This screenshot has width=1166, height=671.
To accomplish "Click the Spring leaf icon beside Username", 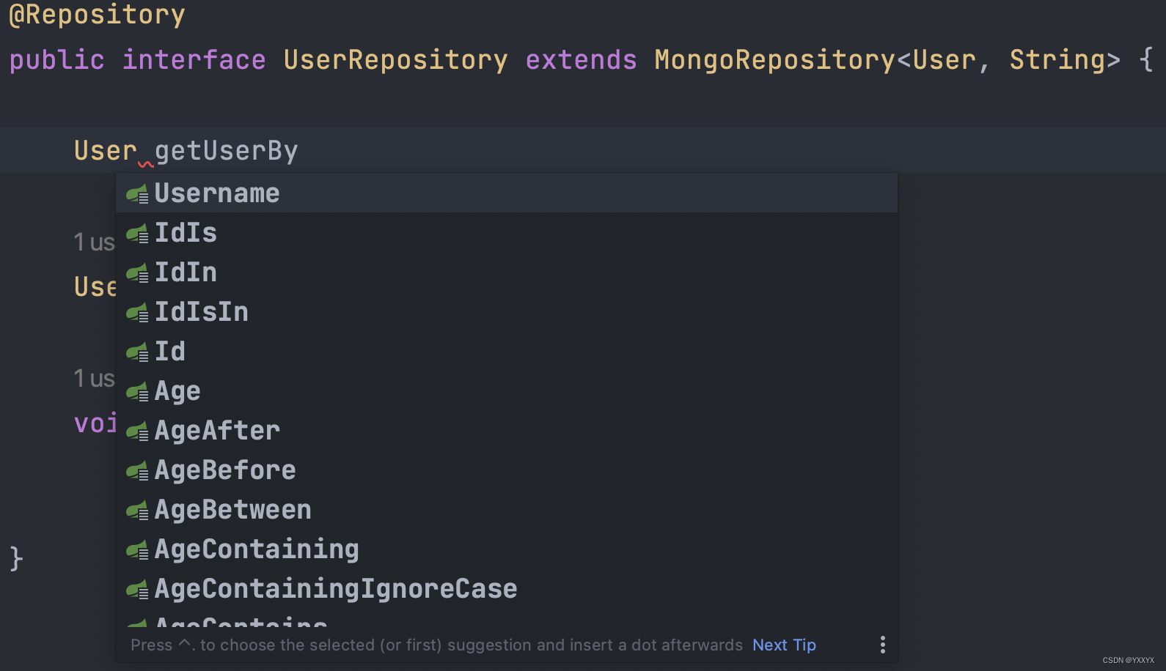I will tap(137, 194).
